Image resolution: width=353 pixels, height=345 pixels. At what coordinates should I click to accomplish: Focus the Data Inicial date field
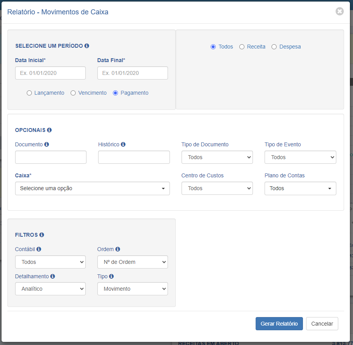pyautogui.click(x=50, y=73)
